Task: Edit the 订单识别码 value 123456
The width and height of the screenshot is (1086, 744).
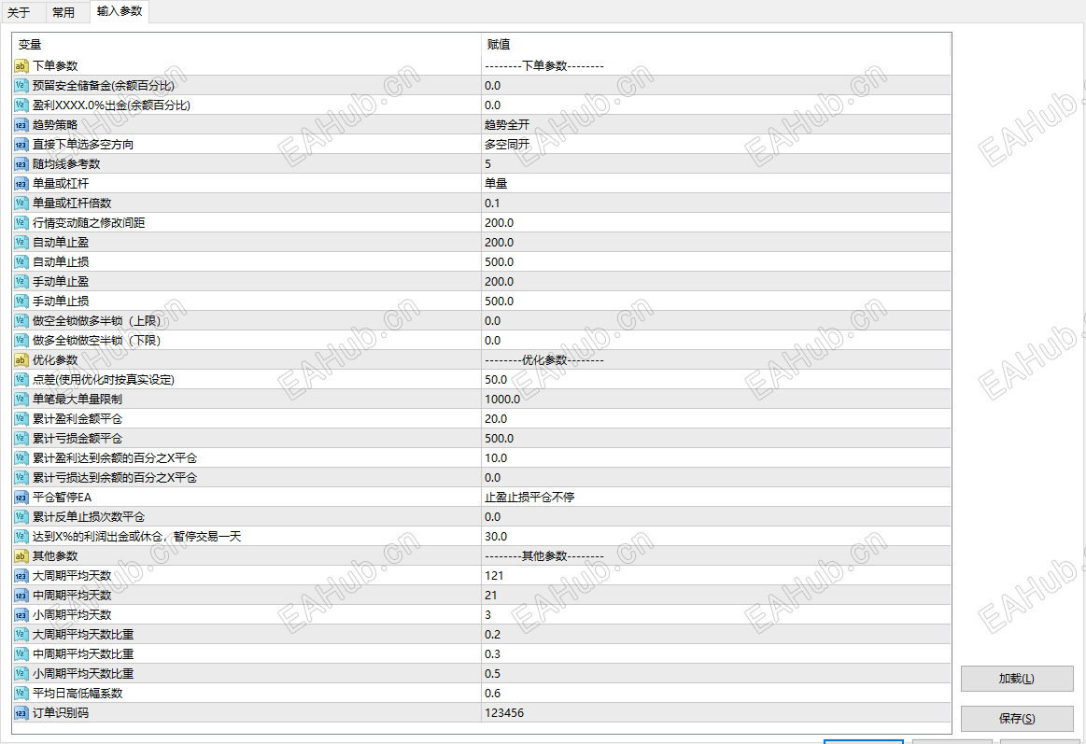Action: click(716, 713)
